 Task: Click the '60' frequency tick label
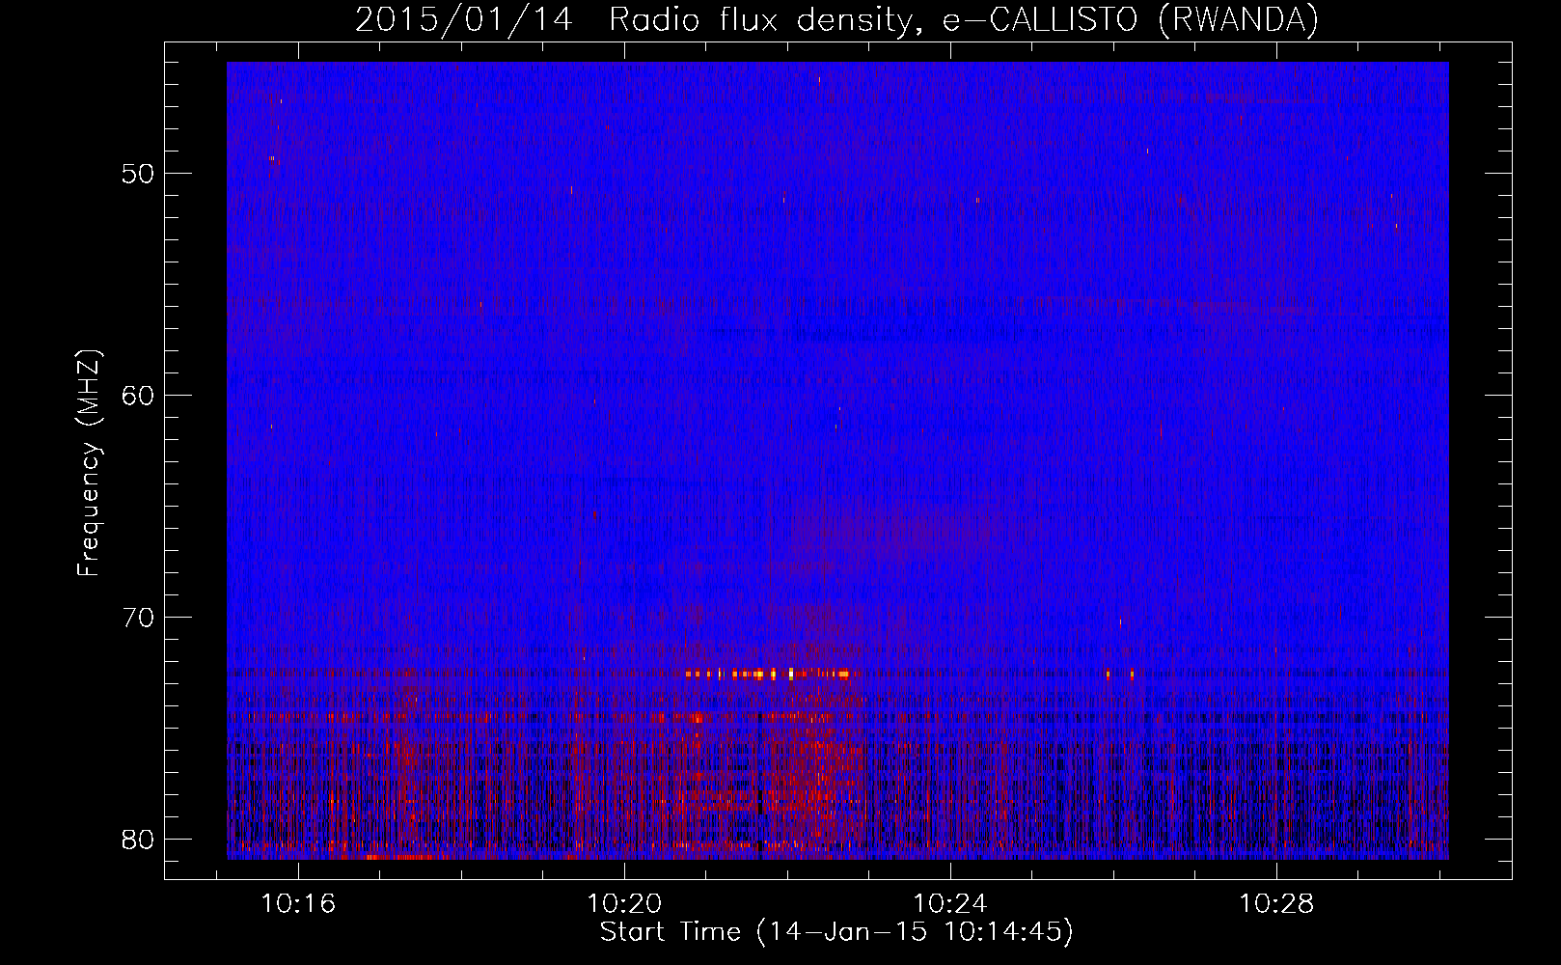[138, 396]
